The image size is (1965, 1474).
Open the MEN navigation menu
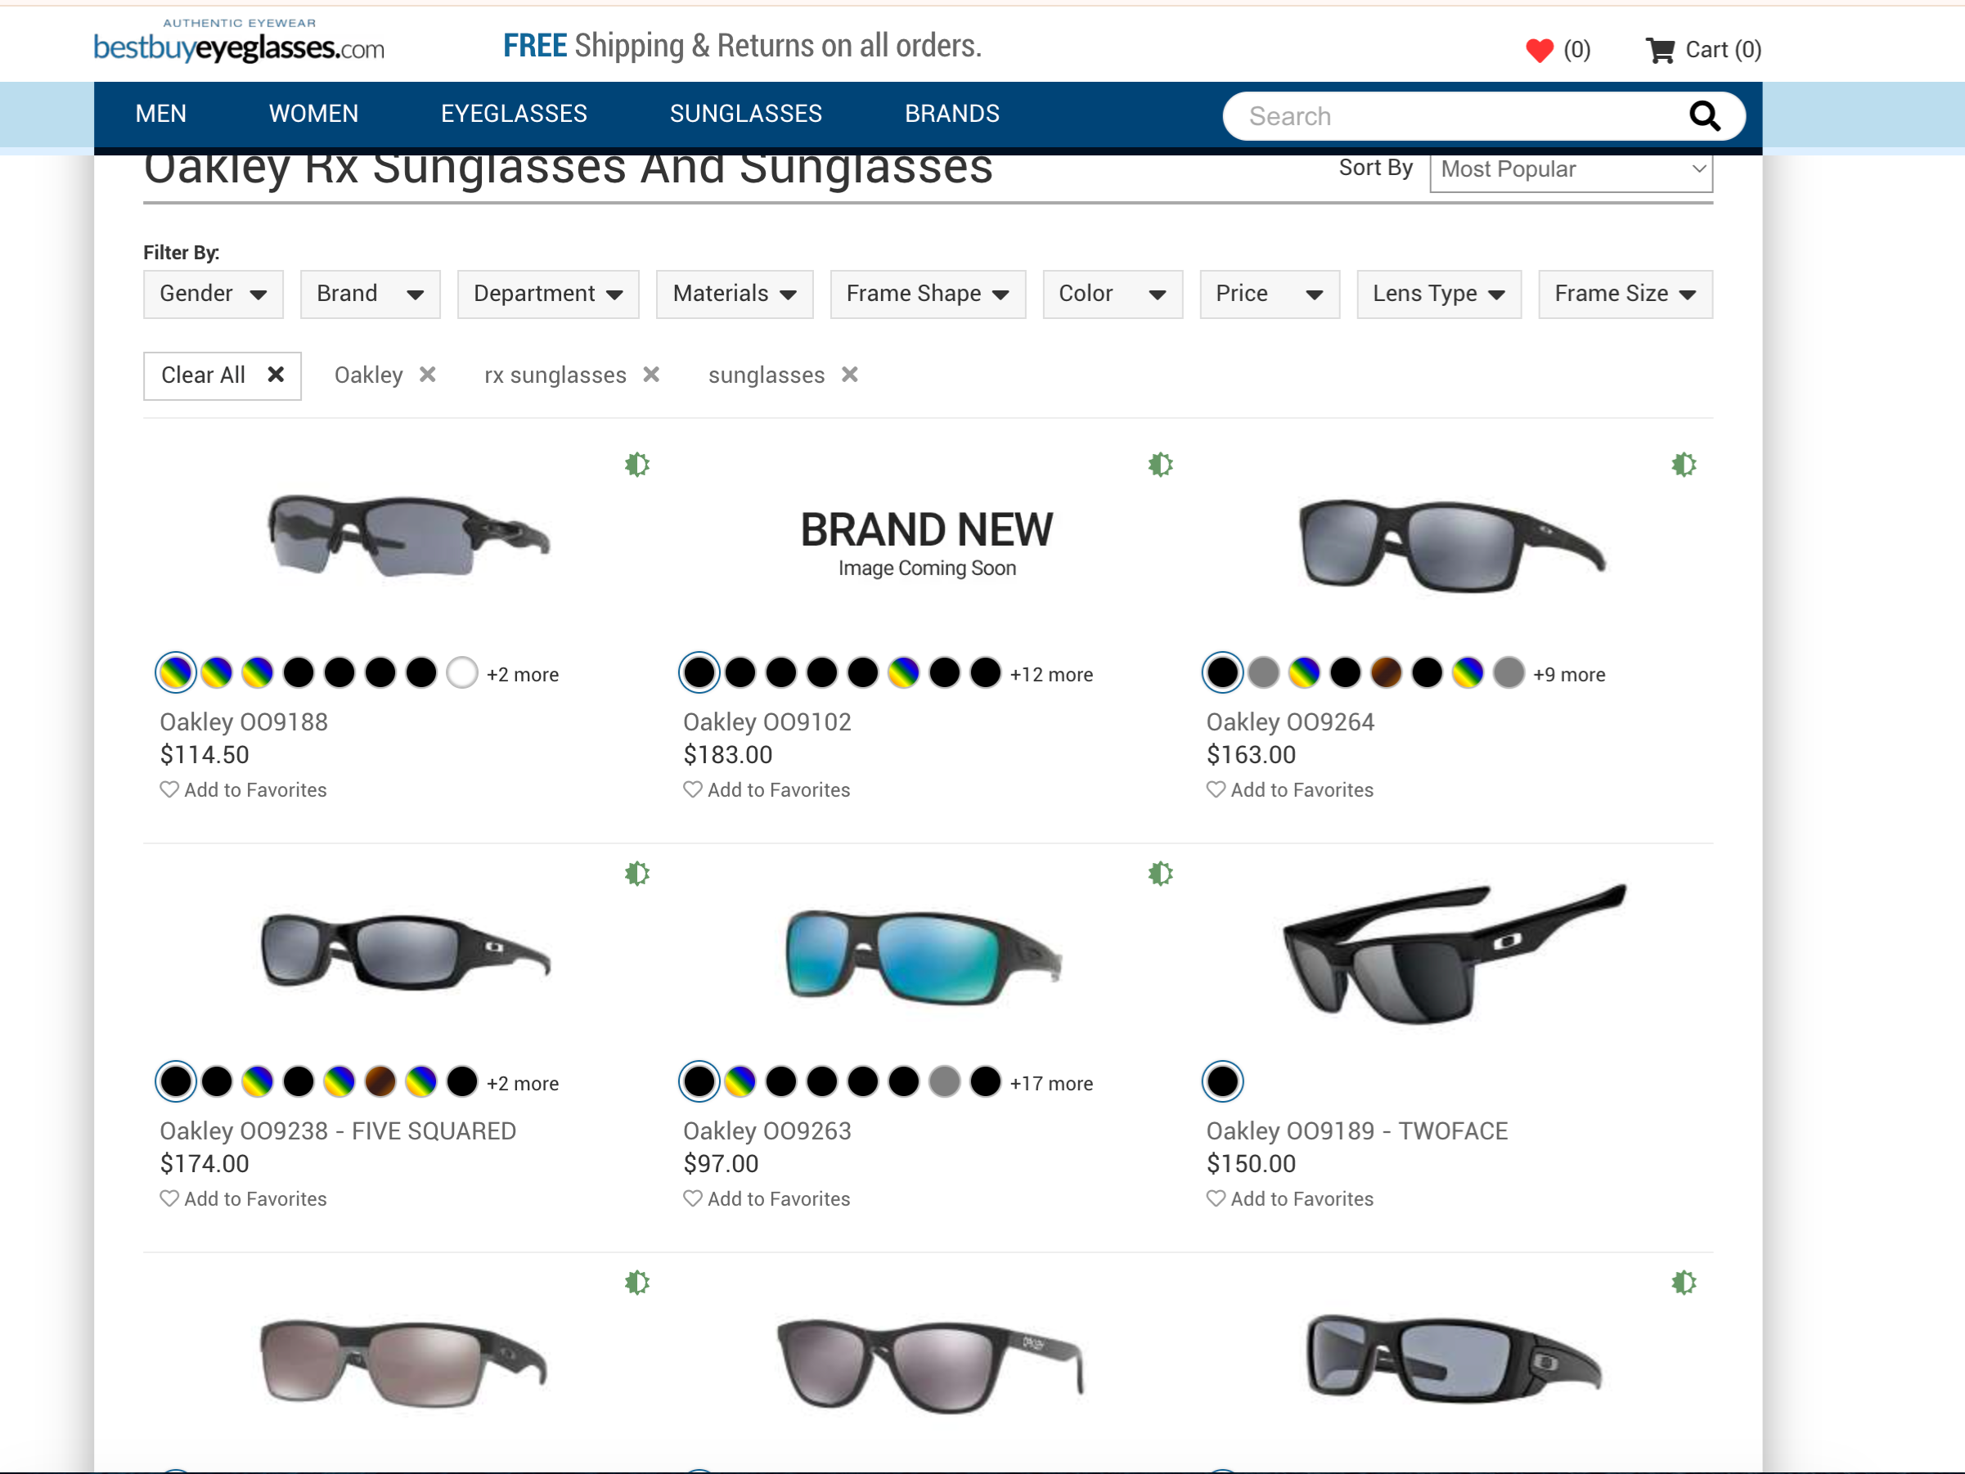tap(161, 114)
